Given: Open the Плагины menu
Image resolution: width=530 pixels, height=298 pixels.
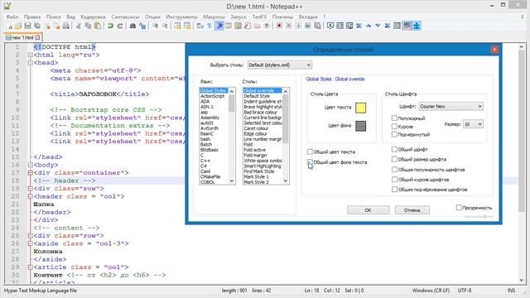Looking at the screenshot, I should (282, 17).
